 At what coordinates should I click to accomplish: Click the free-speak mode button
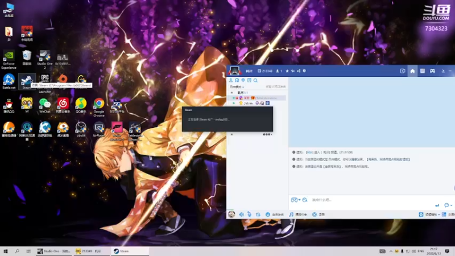(x=275, y=214)
